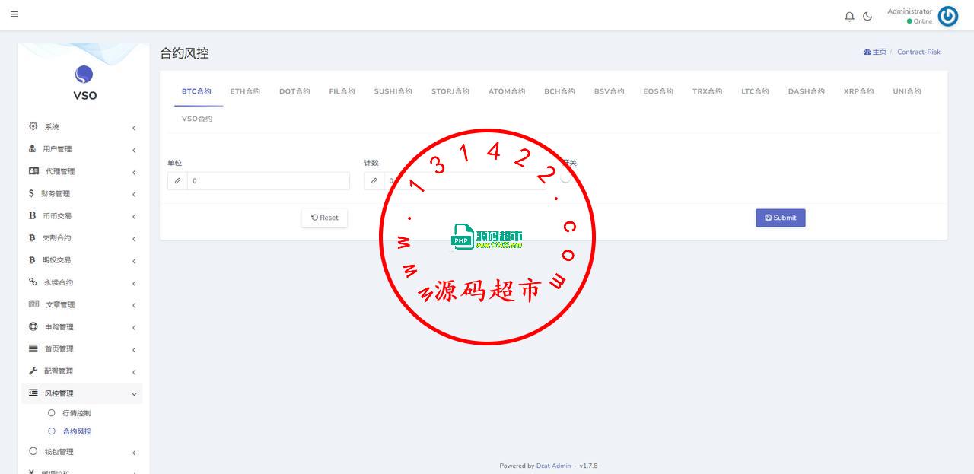Select the 合约风控 submenu item
Screen dimensions: 974x474
pos(76,431)
